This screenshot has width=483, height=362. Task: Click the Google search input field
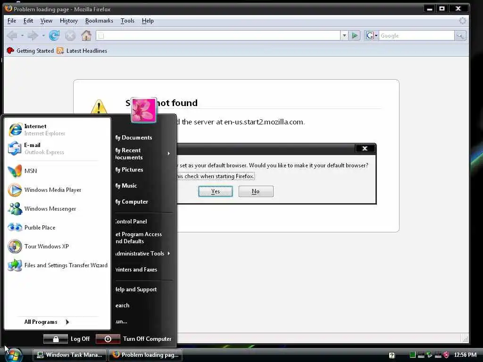(416, 36)
